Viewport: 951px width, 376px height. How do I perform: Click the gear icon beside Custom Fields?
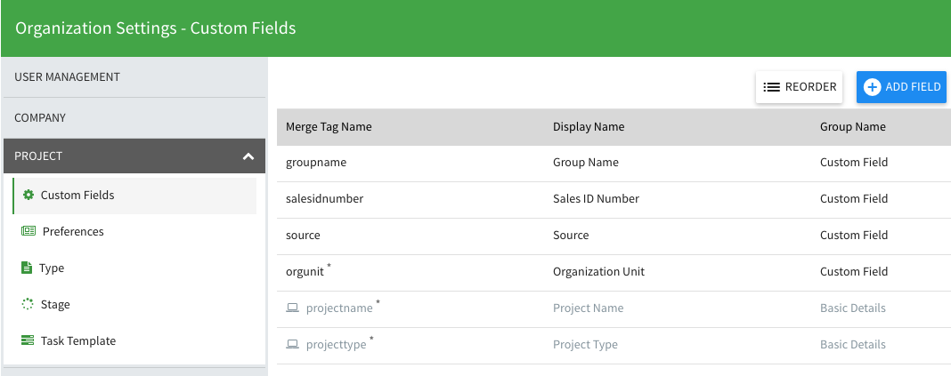(28, 196)
